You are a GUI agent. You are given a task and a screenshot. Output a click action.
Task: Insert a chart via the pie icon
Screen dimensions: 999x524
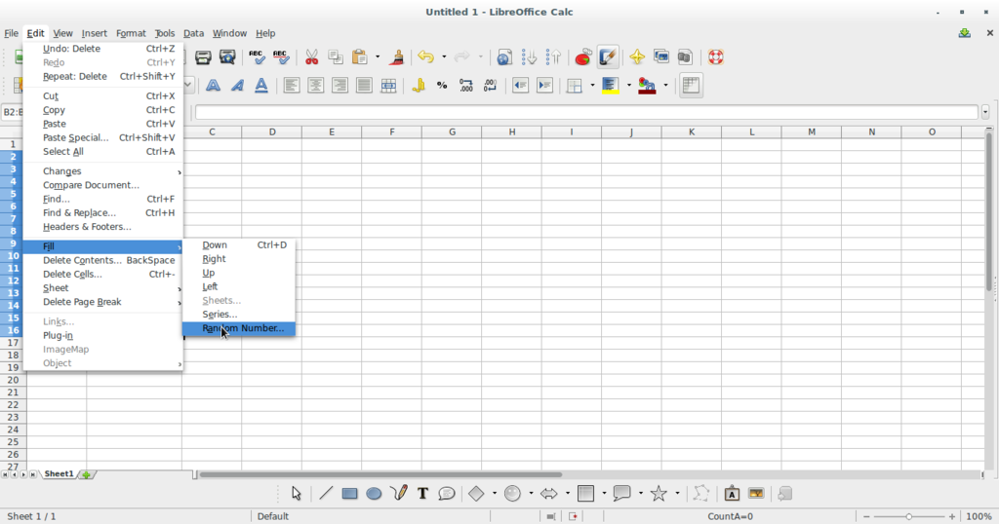click(x=583, y=57)
